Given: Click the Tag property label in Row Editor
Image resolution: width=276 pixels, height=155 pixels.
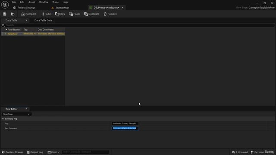Looking at the screenshot, I should pos(7,124).
